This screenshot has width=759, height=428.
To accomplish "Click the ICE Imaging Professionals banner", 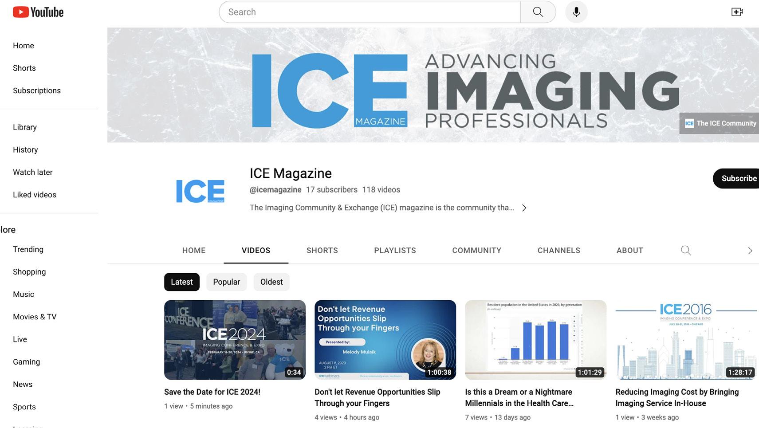I will pyautogui.click(x=433, y=85).
